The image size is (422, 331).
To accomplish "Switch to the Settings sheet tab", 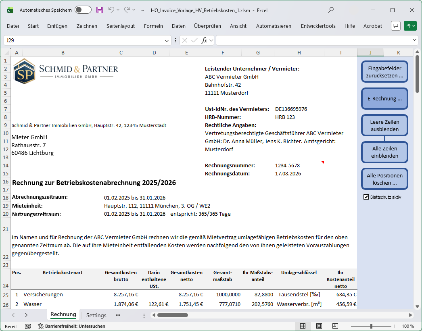I will tap(96, 315).
